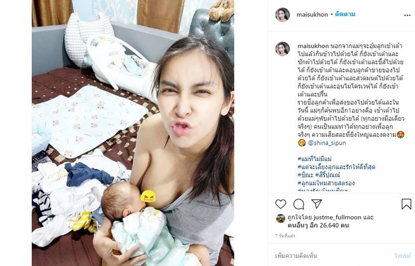Click the avatar beside the caption
The image size is (415, 266).
click(x=282, y=49)
